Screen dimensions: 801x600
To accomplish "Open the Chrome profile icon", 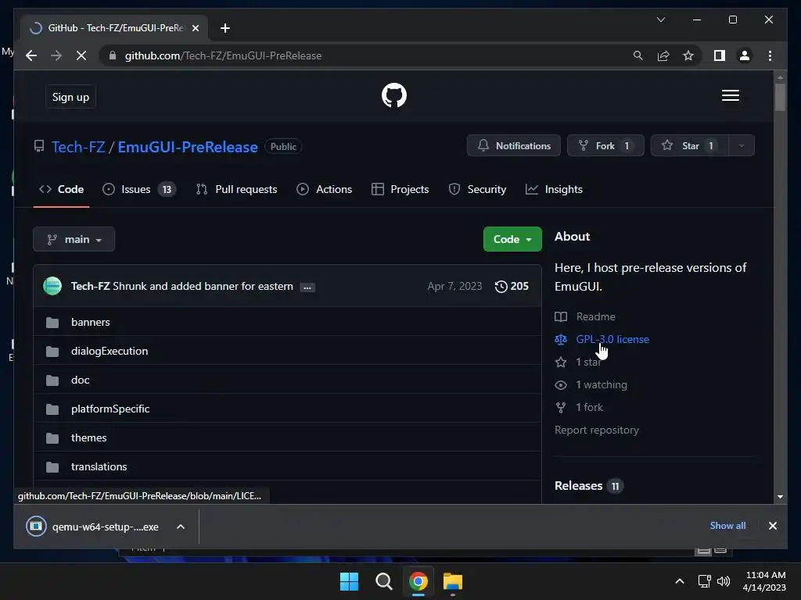I will [745, 55].
